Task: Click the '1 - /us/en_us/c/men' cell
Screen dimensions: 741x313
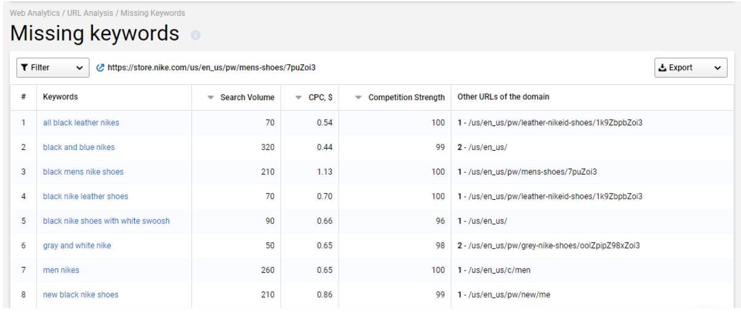Action: pos(494,270)
